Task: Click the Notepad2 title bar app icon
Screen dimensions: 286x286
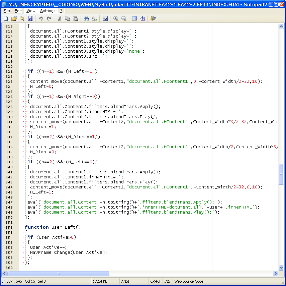Action: pos(4,4)
